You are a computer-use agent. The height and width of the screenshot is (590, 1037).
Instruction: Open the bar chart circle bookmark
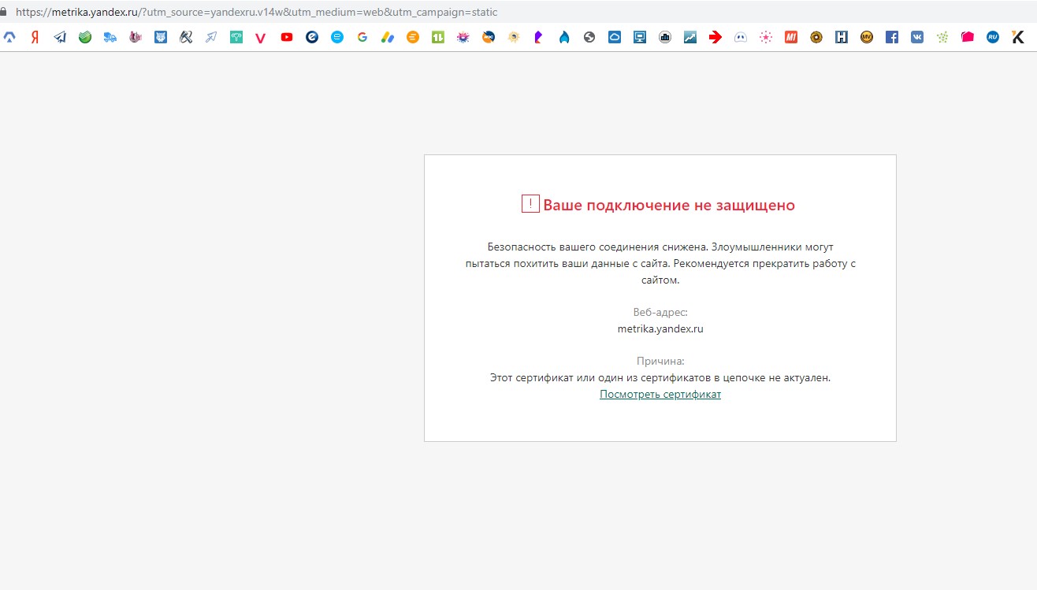665,37
